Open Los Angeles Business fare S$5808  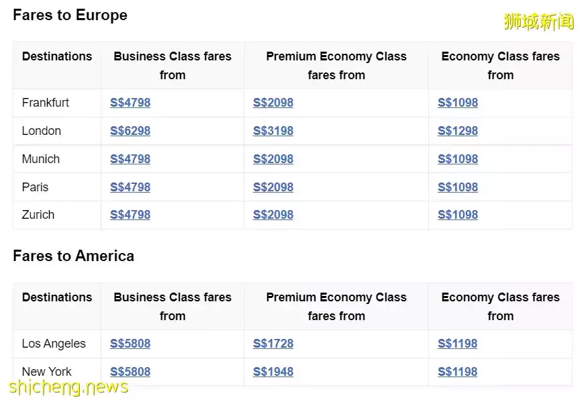(x=130, y=344)
